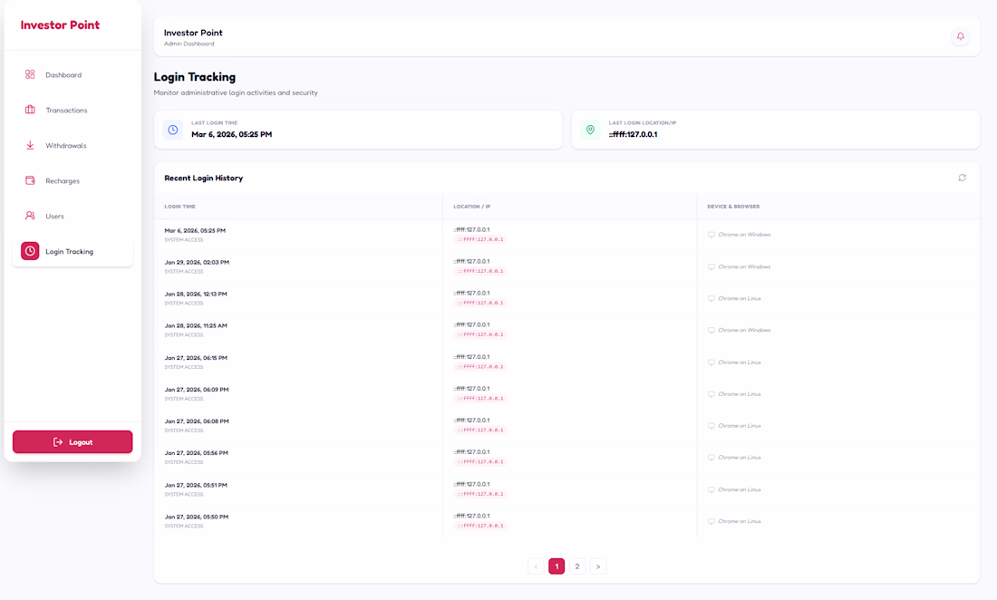Click the Device & Browser column header

click(733, 207)
